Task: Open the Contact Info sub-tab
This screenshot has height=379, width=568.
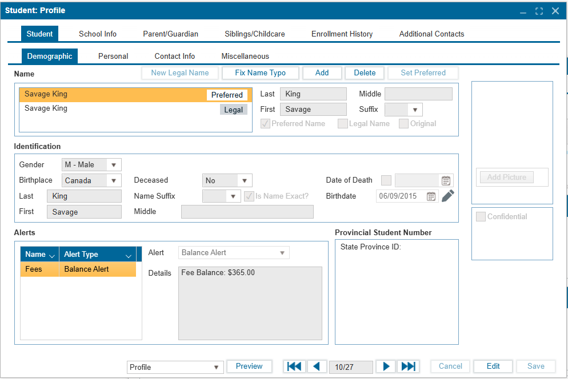Action: point(175,56)
